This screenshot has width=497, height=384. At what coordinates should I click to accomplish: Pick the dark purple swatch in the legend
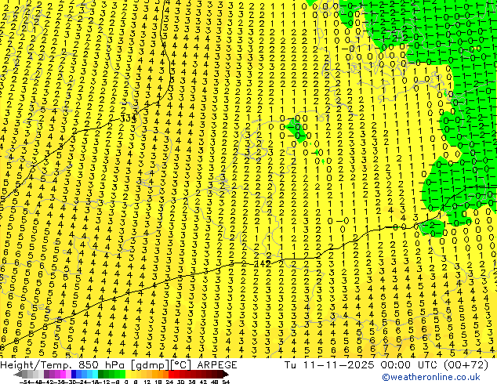(46, 375)
